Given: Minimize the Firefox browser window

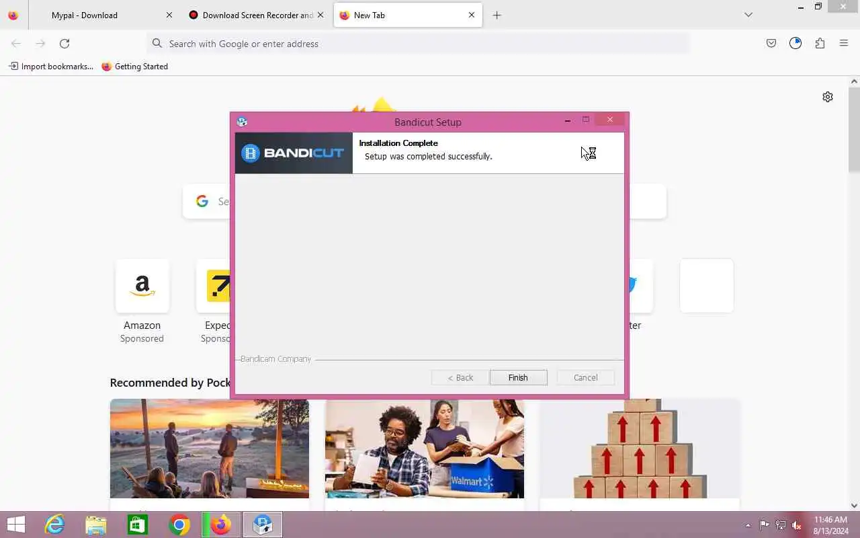Looking at the screenshot, I should (x=800, y=7).
